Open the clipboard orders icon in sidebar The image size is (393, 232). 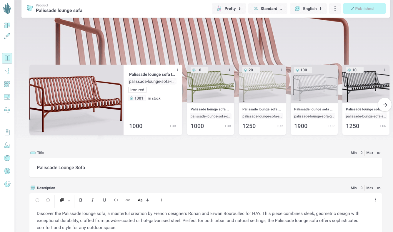(7, 132)
